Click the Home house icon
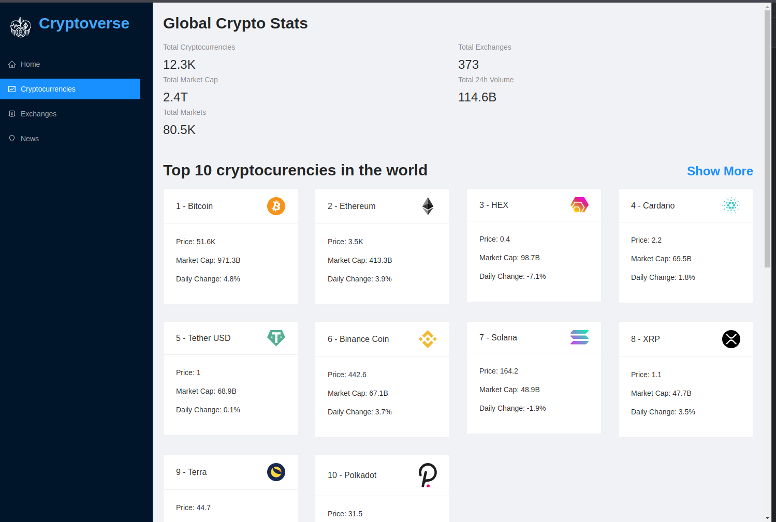The width and height of the screenshot is (776, 522). pyautogui.click(x=12, y=64)
